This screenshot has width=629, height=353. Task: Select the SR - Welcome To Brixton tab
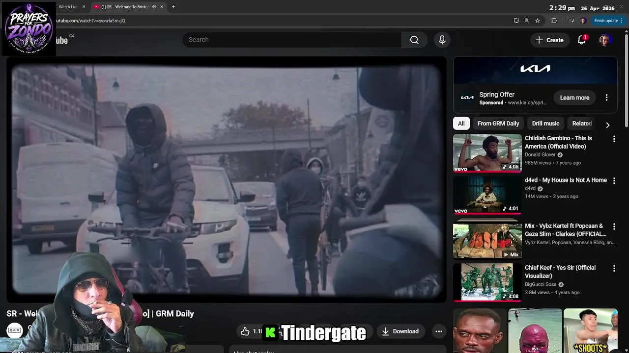coord(125,7)
